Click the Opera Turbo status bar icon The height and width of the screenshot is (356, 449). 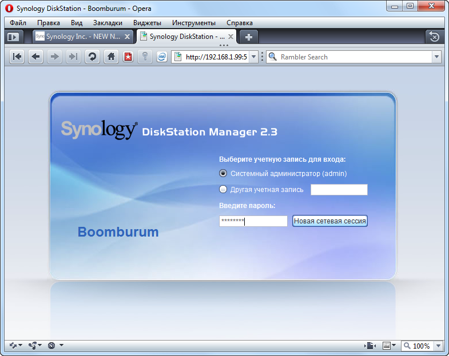click(51, 346)
